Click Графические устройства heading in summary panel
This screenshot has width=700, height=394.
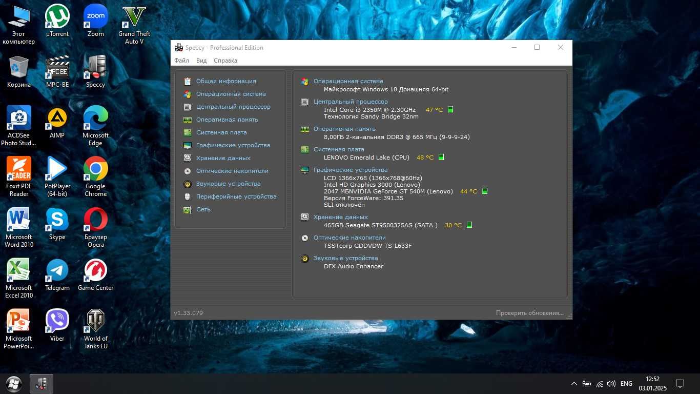351,170
